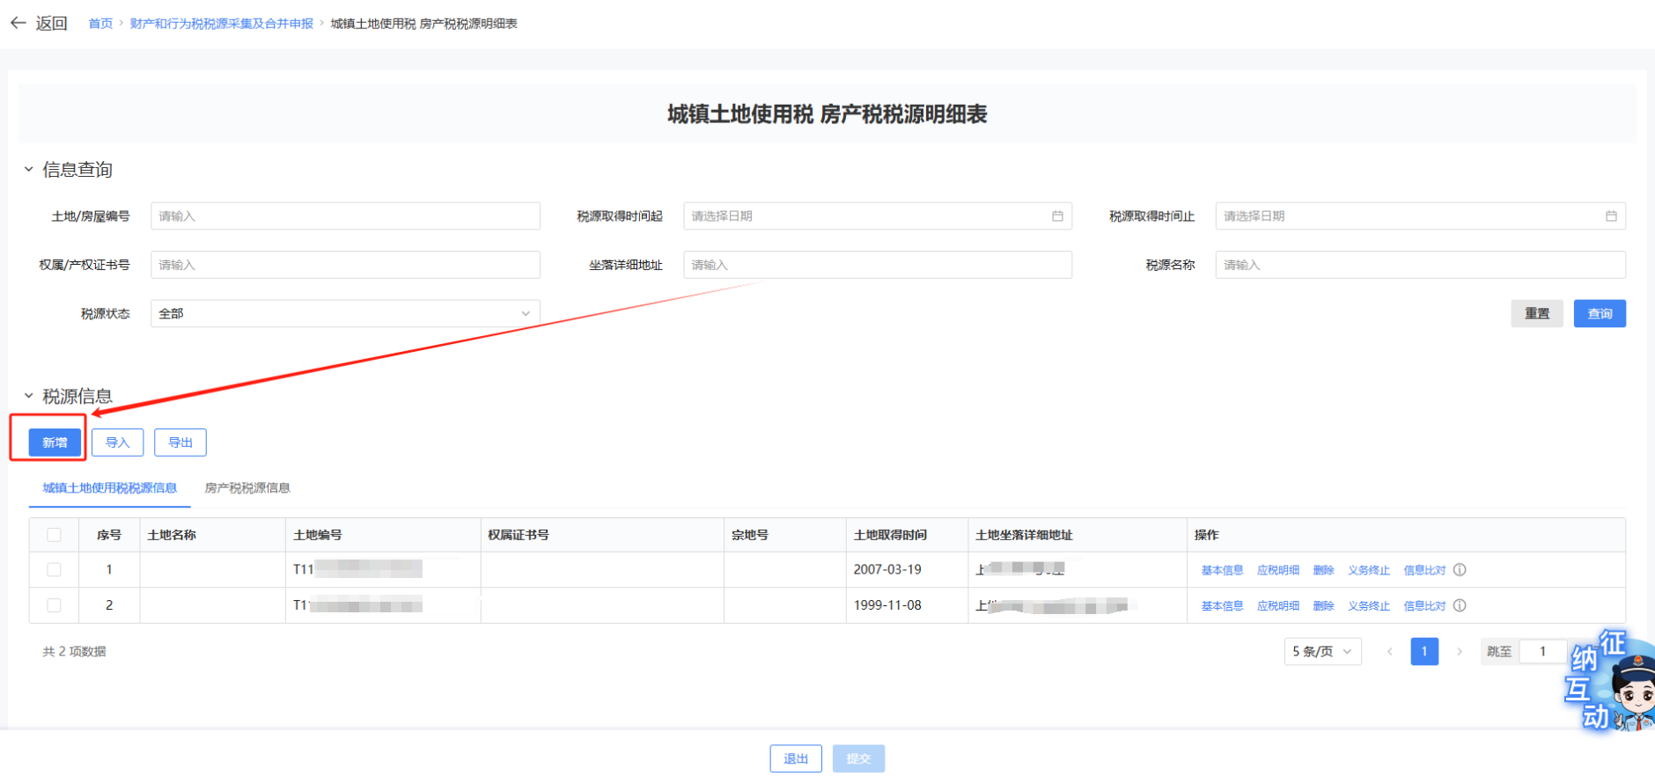Click the 税源取得时间起 date field
Screen dimensions: 1655x783
(x=878, y=216)
